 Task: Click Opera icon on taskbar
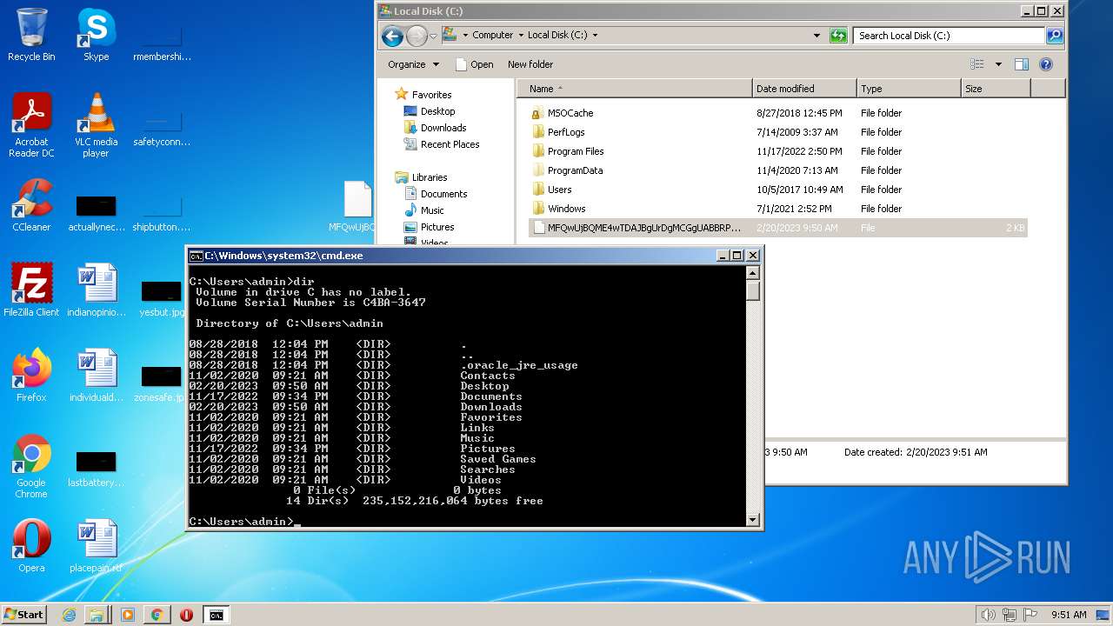pyautogui.click(x=186, y=615)
